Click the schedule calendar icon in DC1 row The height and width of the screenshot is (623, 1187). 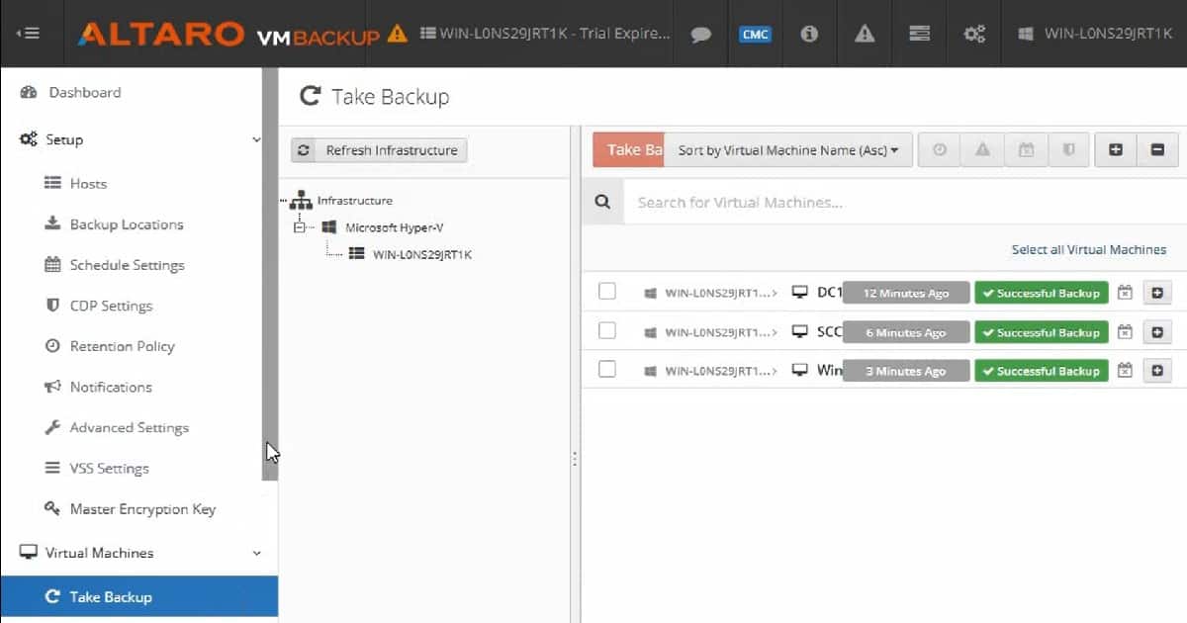click(1125, 293)
